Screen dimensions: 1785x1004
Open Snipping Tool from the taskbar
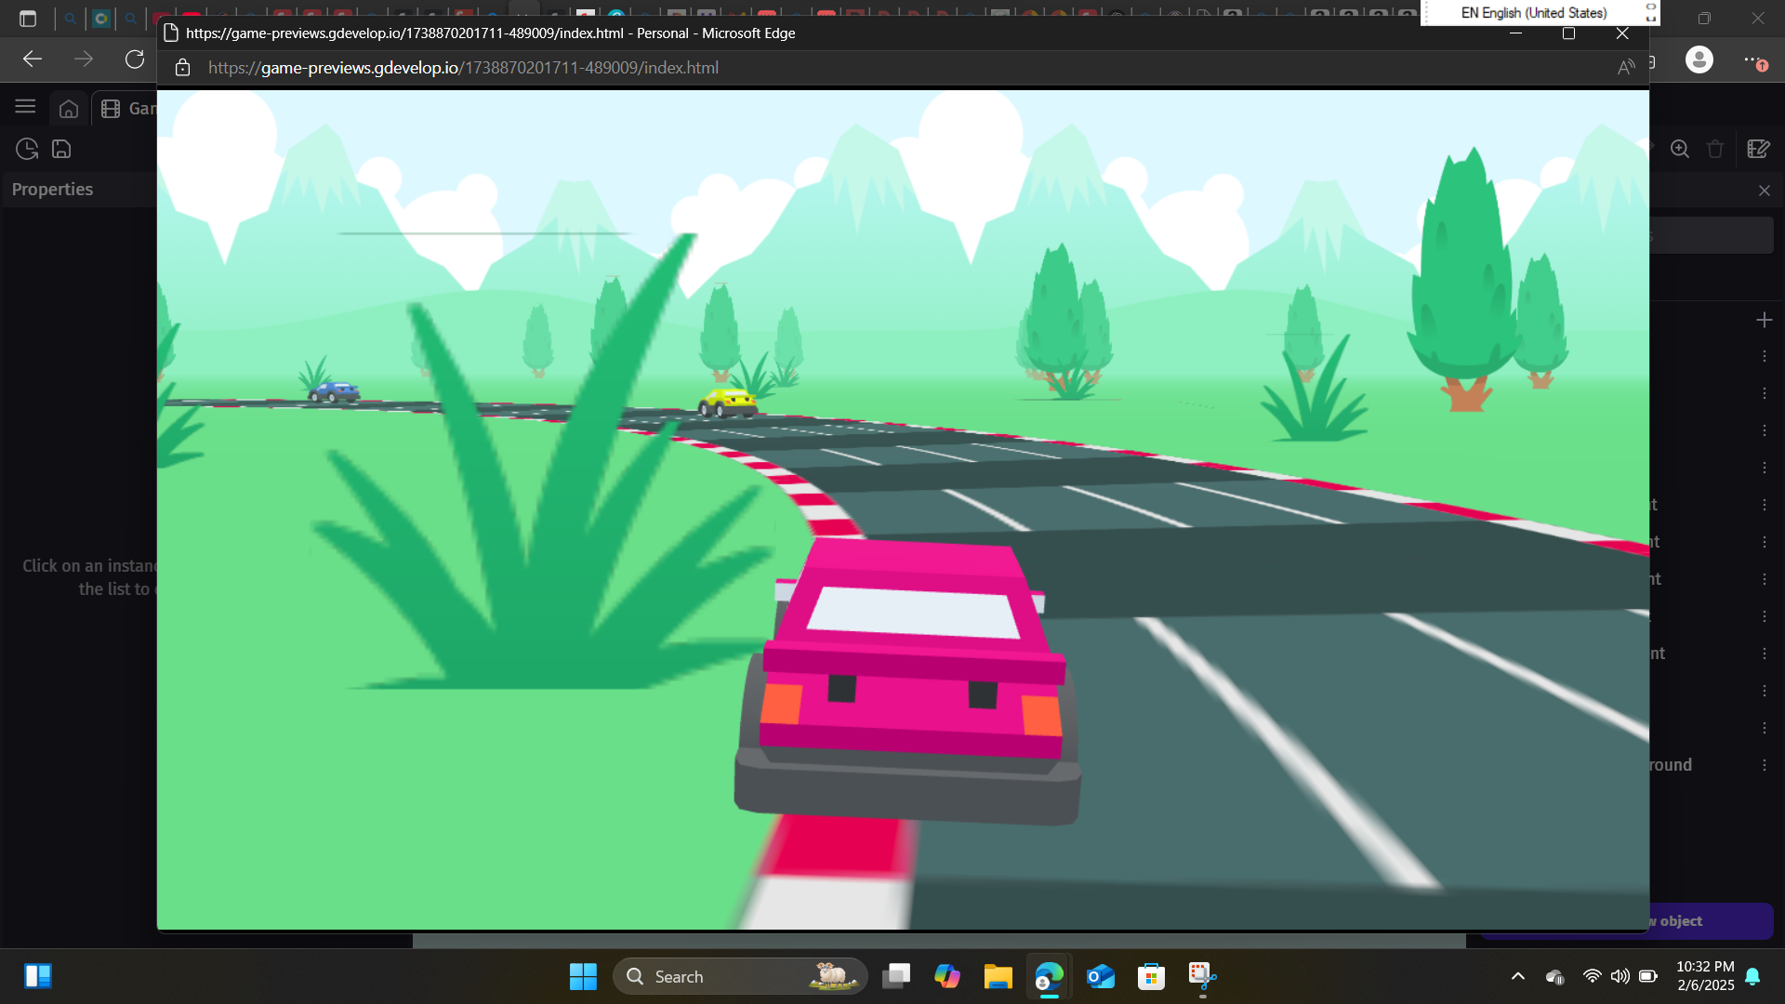click(x=1202, y=977)
